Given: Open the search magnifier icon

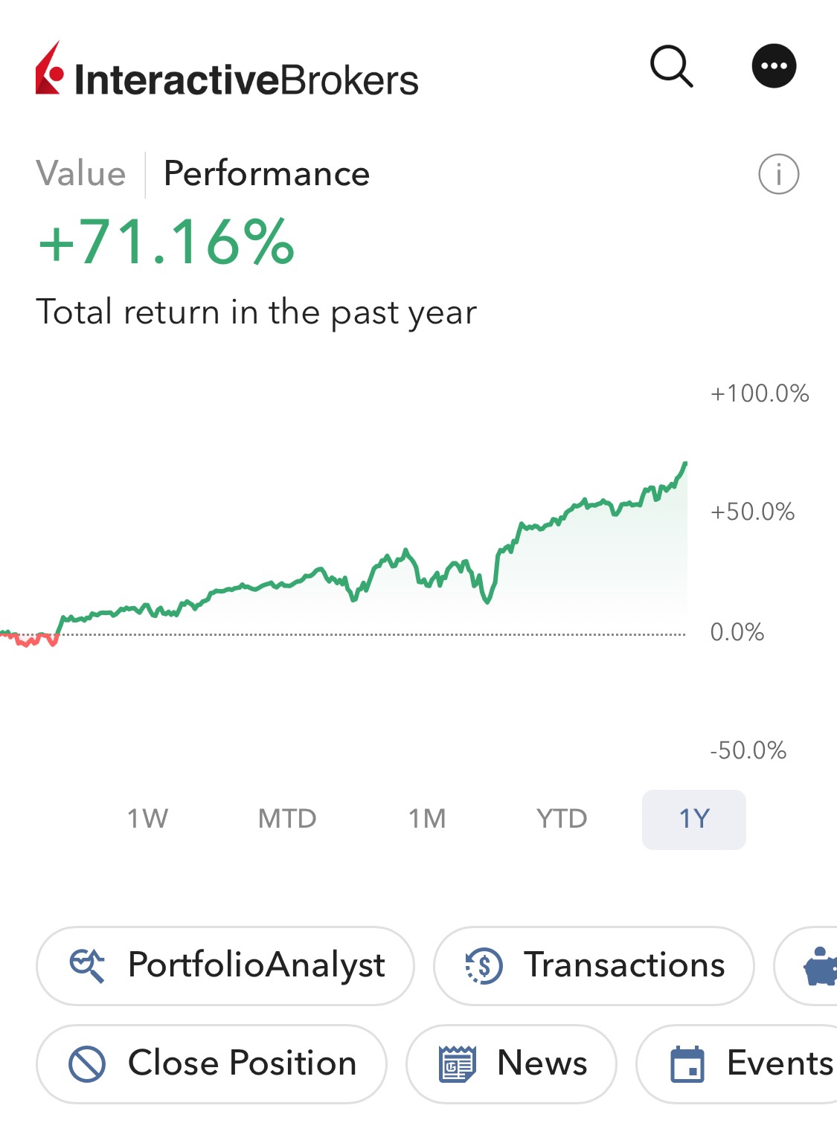Looking at the screenshot, I should 672,66.
